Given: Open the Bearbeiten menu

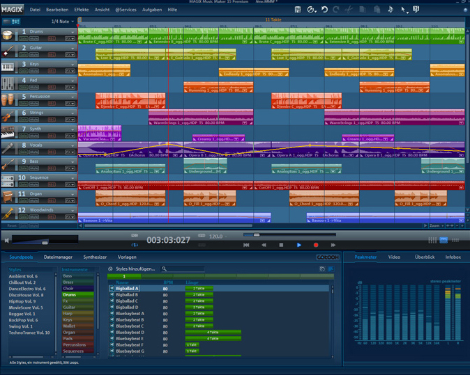Looking at the screenshot, I should pos(57,10).
